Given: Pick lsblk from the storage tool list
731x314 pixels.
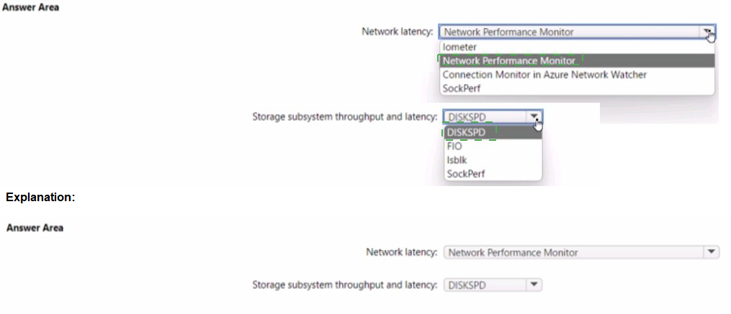Looking at the screenshot, I should 457,160.
